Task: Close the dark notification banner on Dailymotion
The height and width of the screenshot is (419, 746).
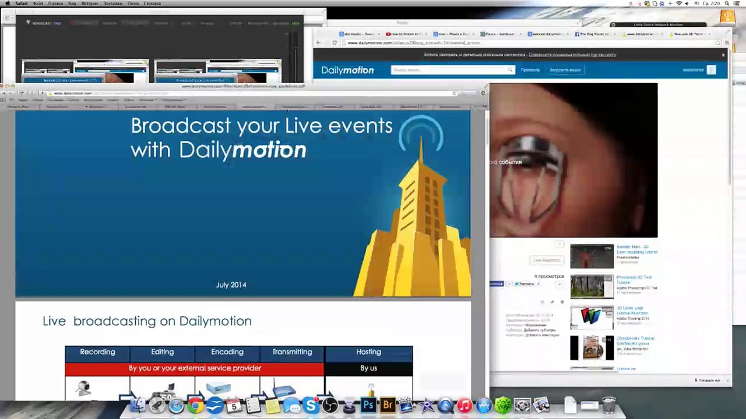Action: tap(723, 55)
